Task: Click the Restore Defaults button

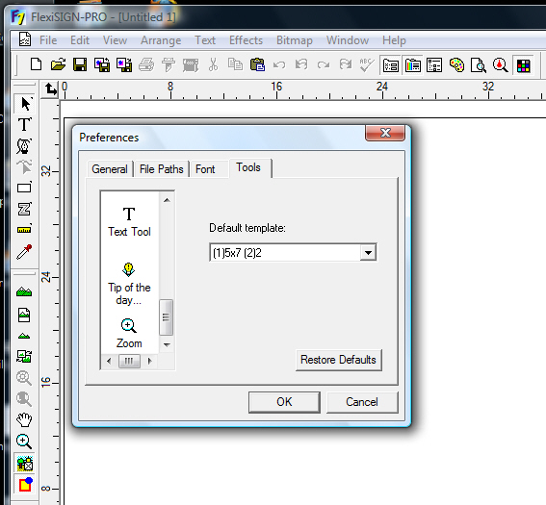Action: pyautogui.click(x=338, y=360)
